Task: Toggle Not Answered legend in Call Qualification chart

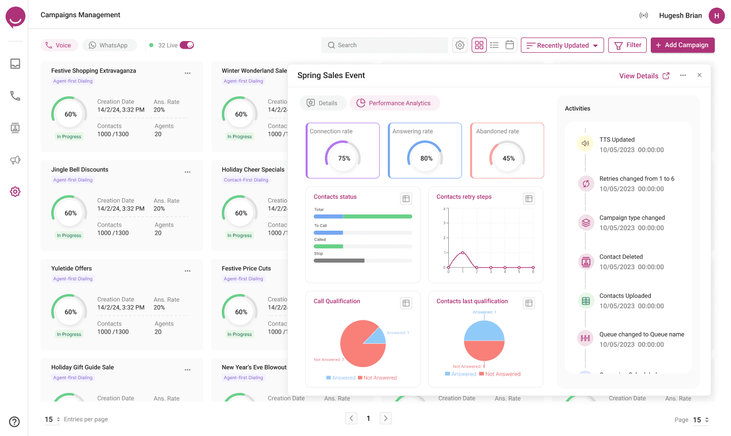Action: [377, 378]
